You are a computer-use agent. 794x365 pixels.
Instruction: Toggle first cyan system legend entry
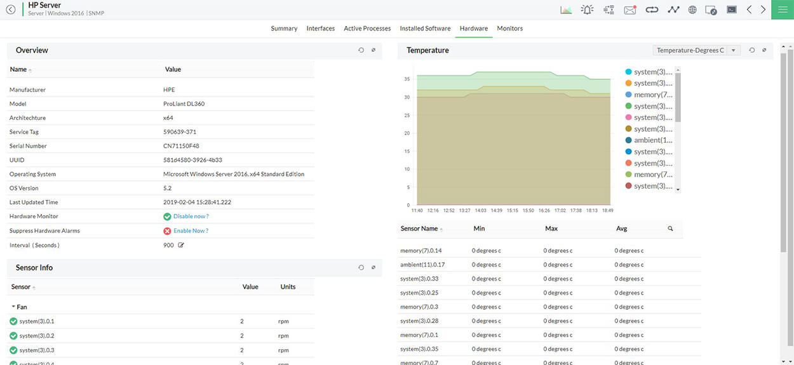(652, 72)
